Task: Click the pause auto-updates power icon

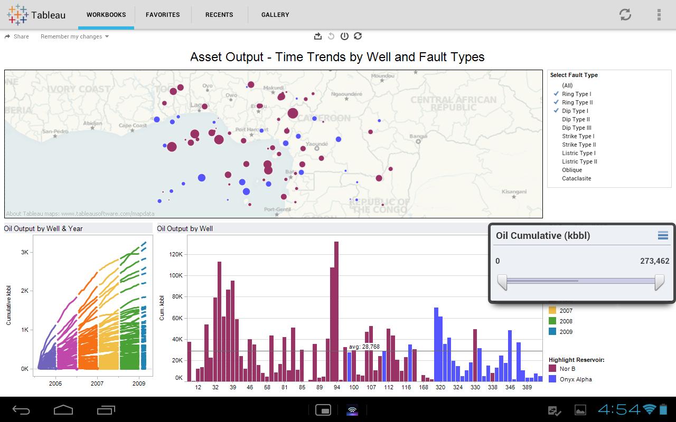Action: [344, 36]
